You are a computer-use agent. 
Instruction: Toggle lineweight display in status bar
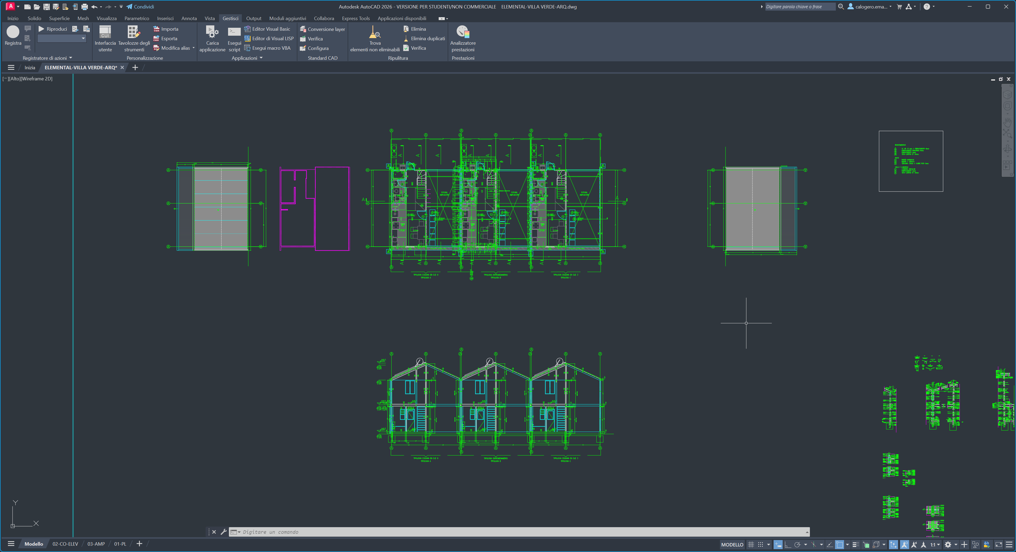coord(855,545)
